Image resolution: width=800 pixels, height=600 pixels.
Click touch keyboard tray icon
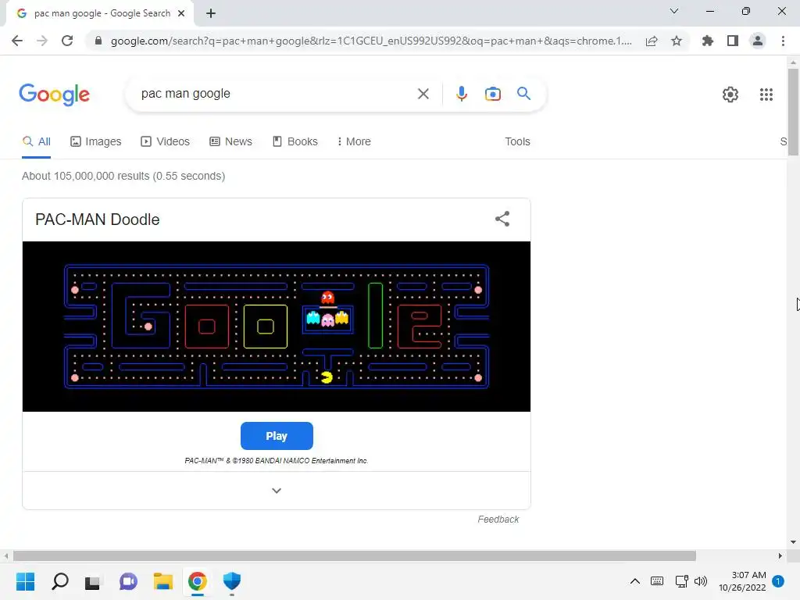click(x=656, y=581)
